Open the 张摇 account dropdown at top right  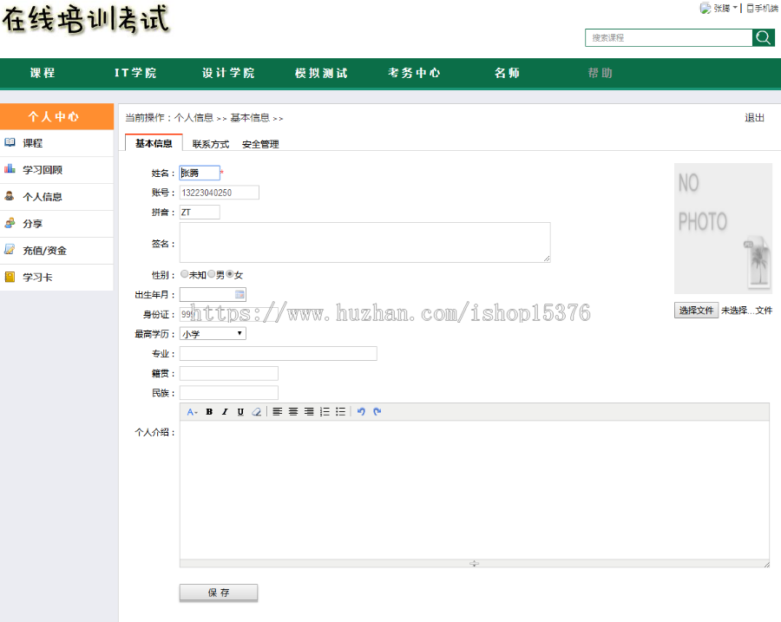pos(723,7)
